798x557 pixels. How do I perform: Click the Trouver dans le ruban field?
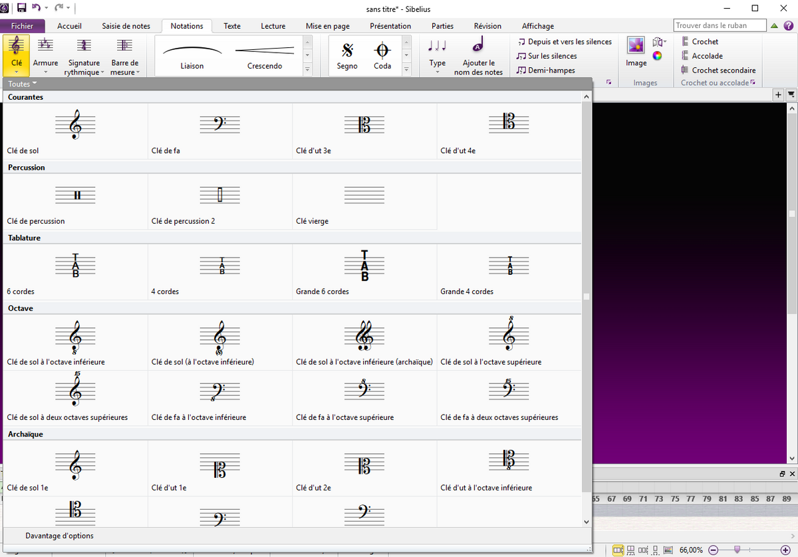tap(719, 25)
